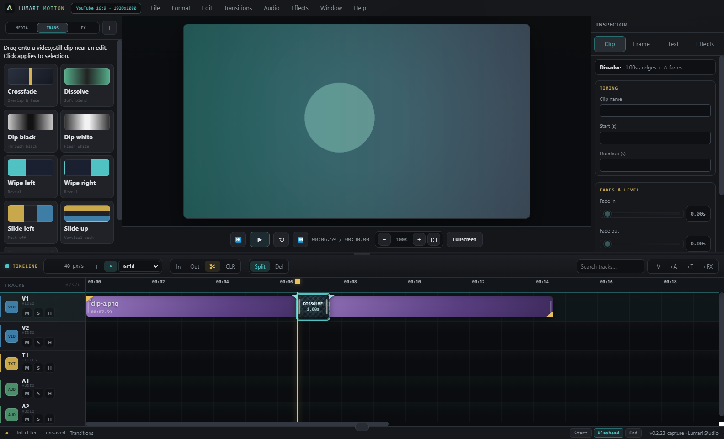The image size is (724, 439).
Task: Toggle timeline snapping icon
Action: coord(110,266)
